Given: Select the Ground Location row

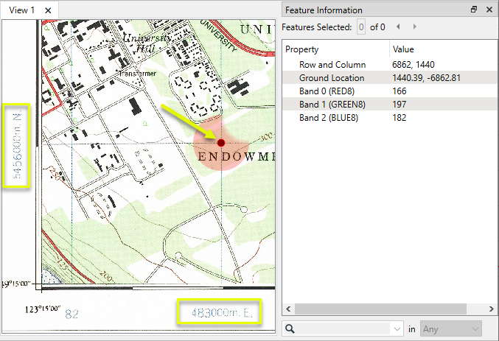Looking at the screenshot, I should [335, 78].
